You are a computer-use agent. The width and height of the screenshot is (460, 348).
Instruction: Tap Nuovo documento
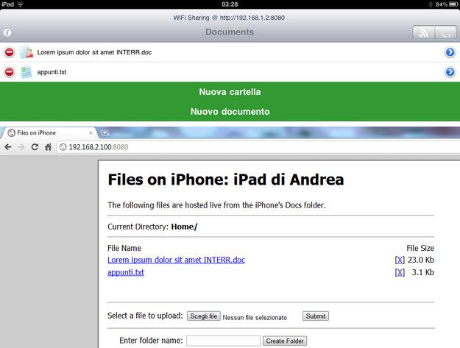pyautogui.click(x=230, y=112)
